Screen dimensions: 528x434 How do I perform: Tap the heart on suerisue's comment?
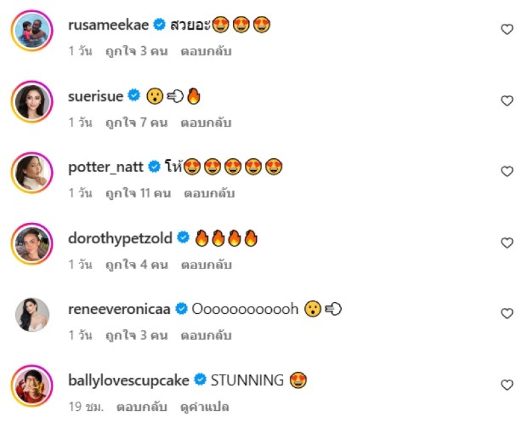pos(507,100)
